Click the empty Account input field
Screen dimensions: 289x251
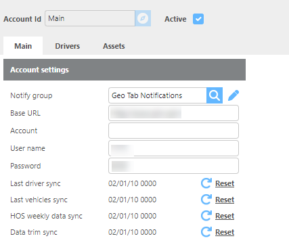point(173,131)
